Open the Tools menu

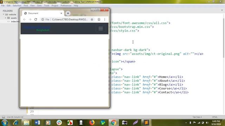[47, 6]
